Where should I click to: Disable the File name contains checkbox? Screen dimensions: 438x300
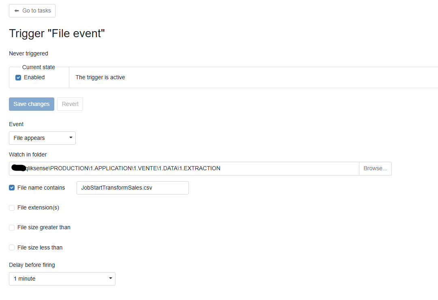tap(12, 188)
